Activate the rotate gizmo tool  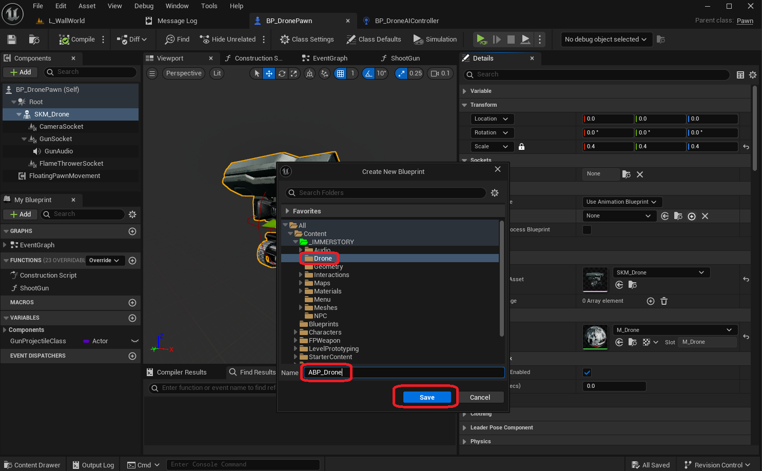click(282, 73)
